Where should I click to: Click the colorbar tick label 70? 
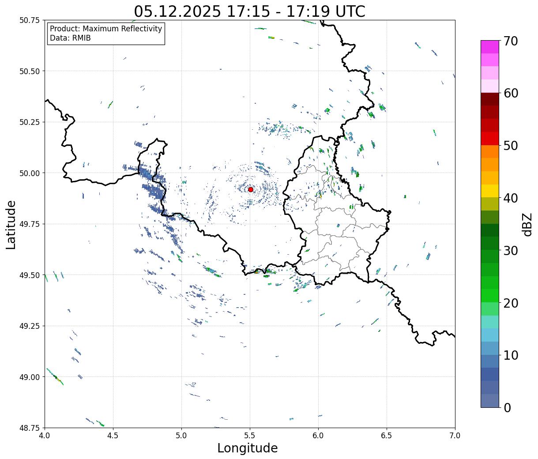click(511, 41)
